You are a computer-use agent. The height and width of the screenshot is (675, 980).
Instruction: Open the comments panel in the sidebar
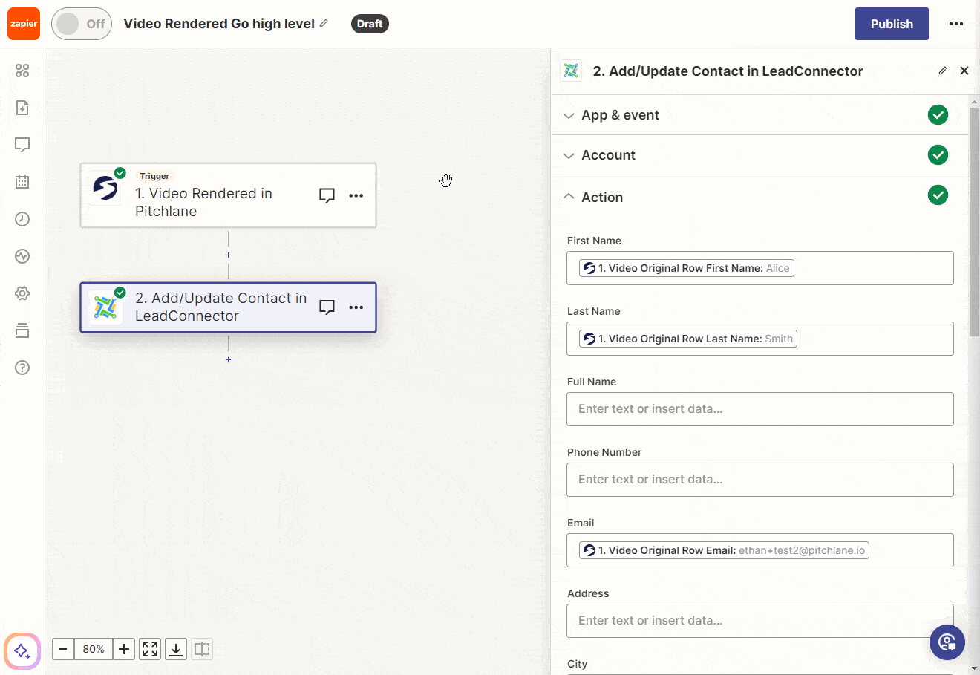coord(22,145)
